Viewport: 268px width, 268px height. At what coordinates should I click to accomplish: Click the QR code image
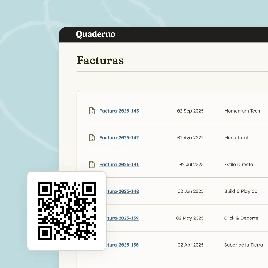67,211
